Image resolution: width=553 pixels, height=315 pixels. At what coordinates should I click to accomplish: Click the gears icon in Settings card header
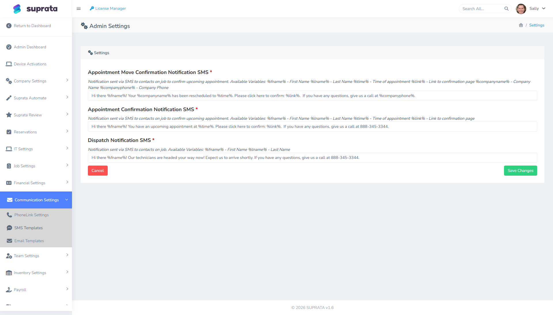tap(90, 53)
